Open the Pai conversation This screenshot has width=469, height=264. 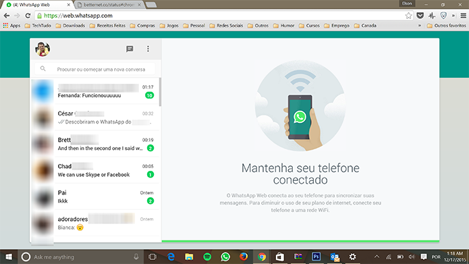95,196
